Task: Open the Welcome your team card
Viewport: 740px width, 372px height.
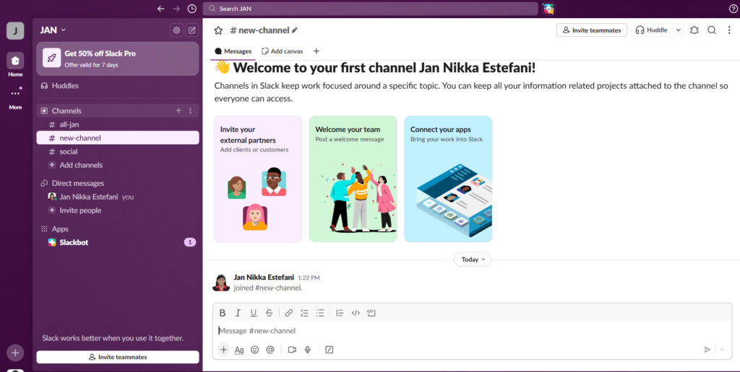Action: [353, 179]
